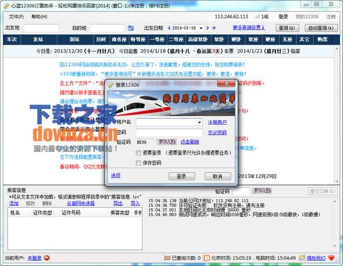
Task: Open the 用户名 dropdown list
Action: (200, 122)
